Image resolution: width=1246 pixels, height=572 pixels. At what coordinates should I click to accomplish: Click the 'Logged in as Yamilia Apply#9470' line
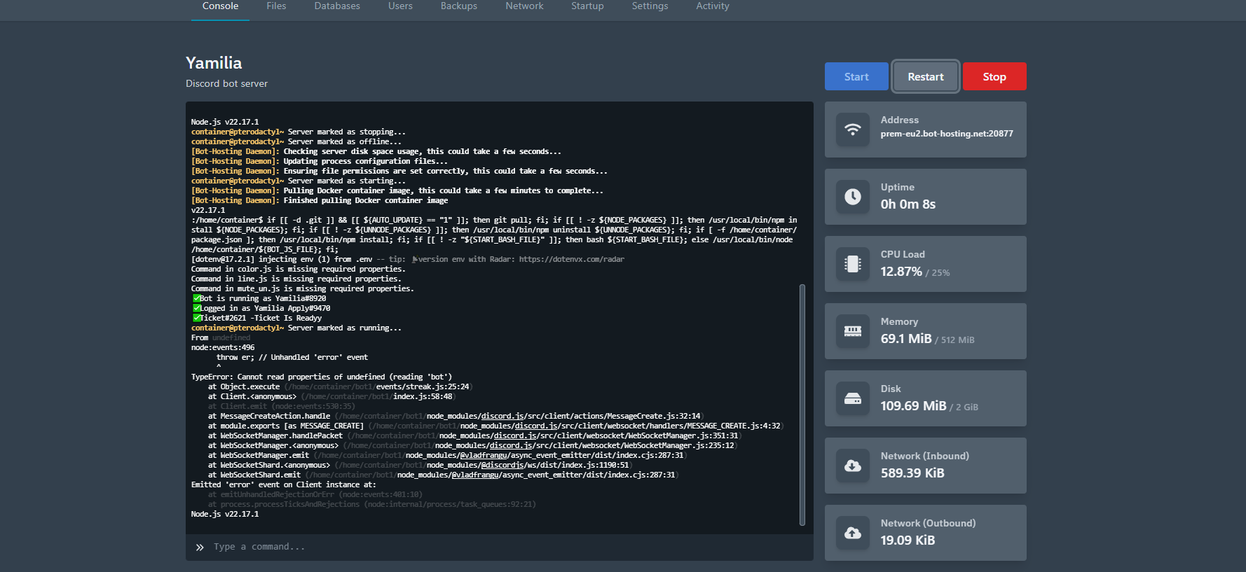coord(261,308)
